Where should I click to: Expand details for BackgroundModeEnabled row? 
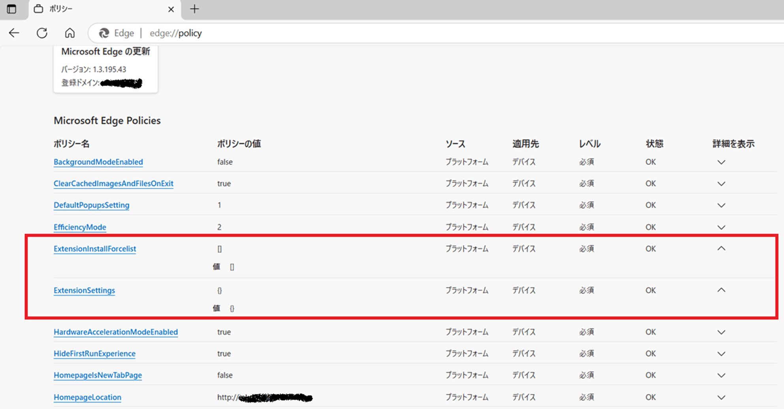click(721, 162)
